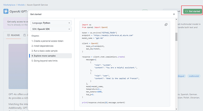Open the Language: Python dropdown
The height and width of the screenshot is (111, 203).
[x=51, y=23]
